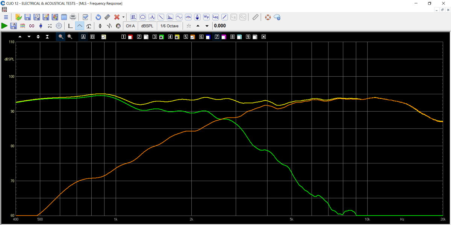Click the blue vertical level arrows icon

click(x=41, y=26)
